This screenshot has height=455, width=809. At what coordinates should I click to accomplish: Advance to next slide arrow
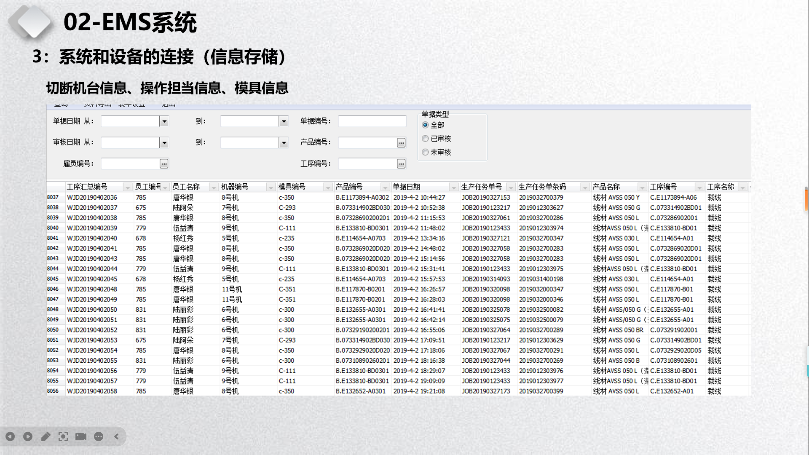(x=28, y=437)
